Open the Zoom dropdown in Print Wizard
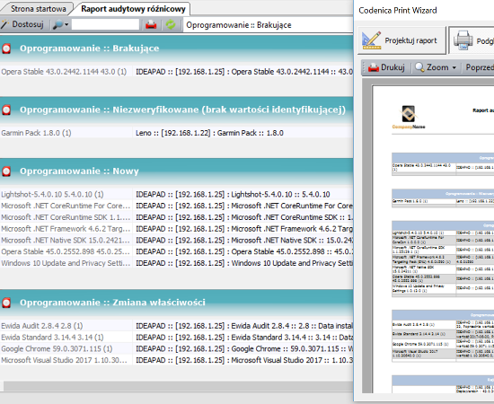 pos(436,67)
